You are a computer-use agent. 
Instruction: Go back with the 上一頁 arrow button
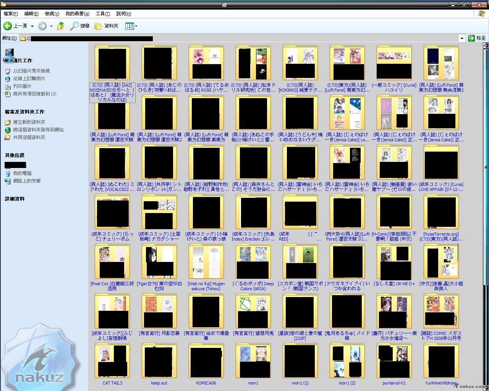[15, 26]
